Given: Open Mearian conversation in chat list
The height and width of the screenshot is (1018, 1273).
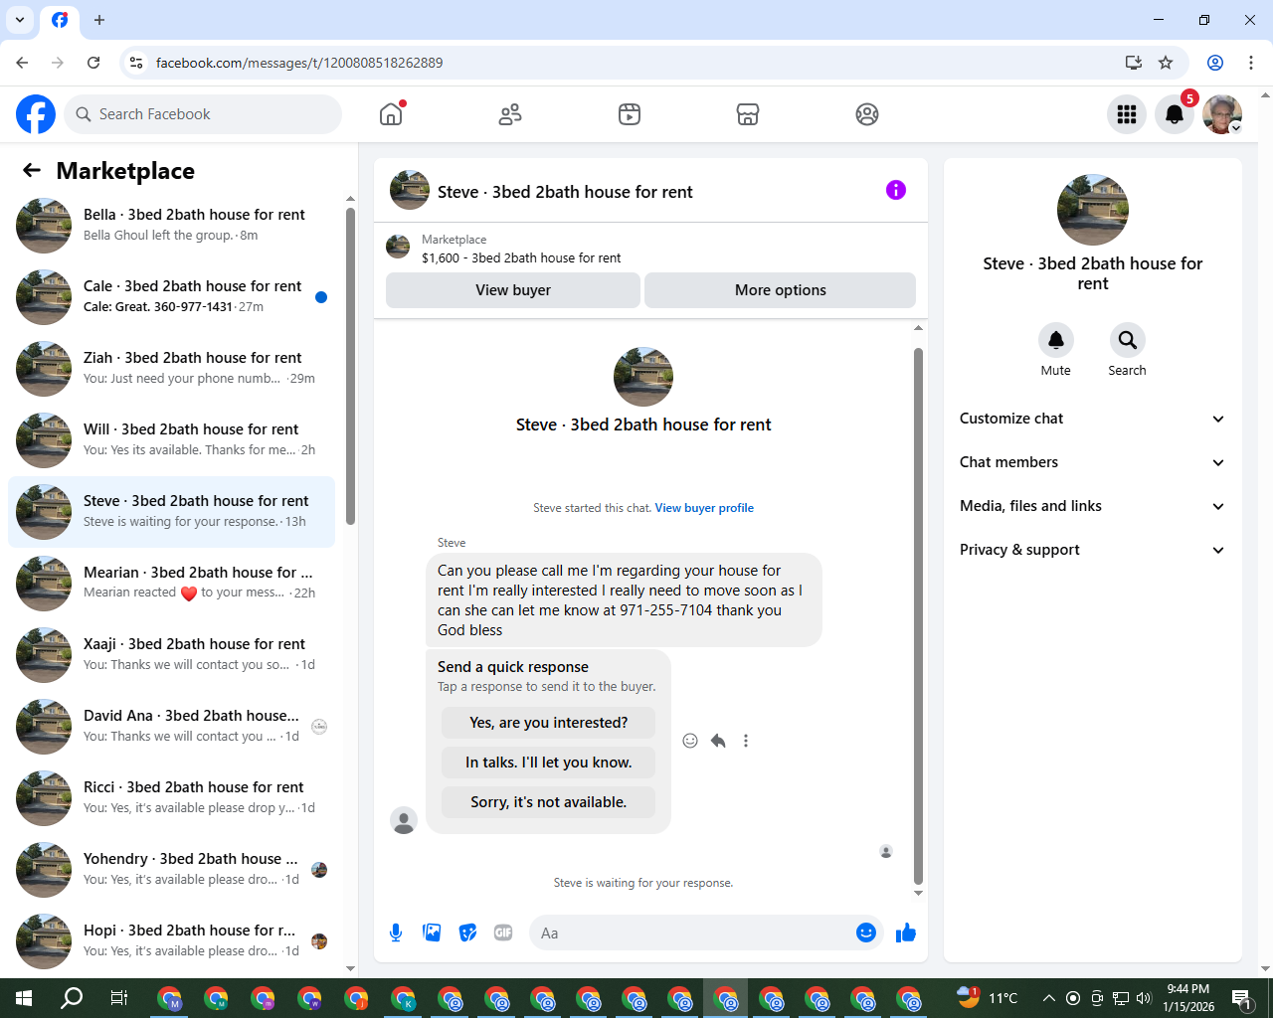Looking at the screenshot, I should [171, 583].
